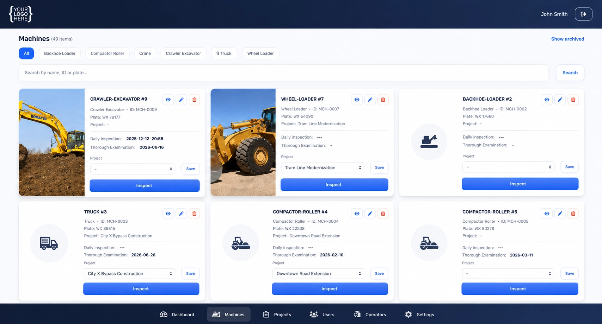
Task: Save the project for COMPACTOR-ROLLER #4
Action: coord(379,273)
